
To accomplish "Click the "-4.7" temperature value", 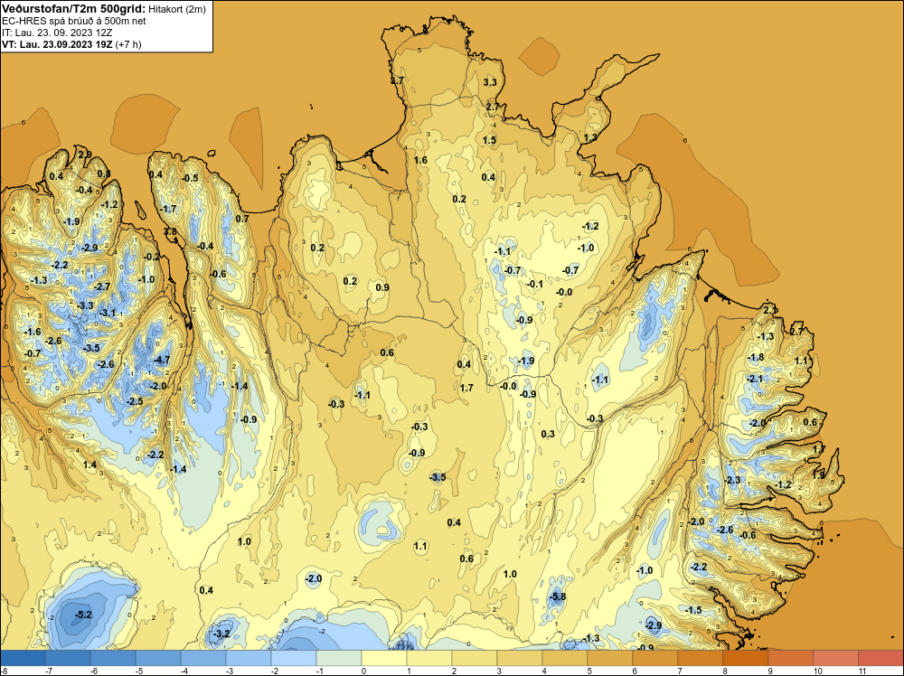I will [x=162, y=360].
